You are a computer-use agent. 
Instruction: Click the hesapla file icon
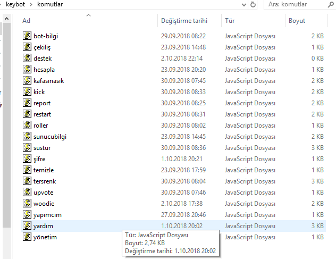(x=27, y=69)
